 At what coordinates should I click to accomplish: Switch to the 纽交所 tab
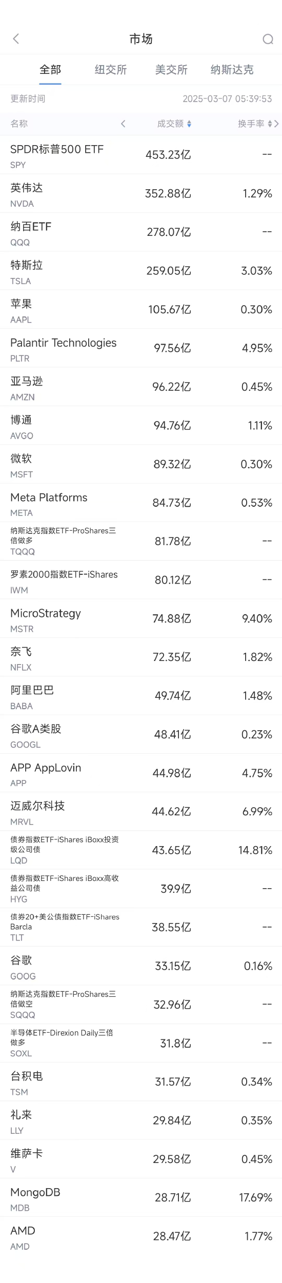[x=111, y=70]
